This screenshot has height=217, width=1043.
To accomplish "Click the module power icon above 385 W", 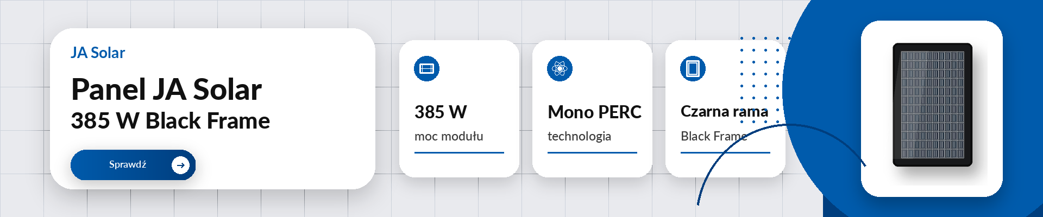I will [426, 68].
